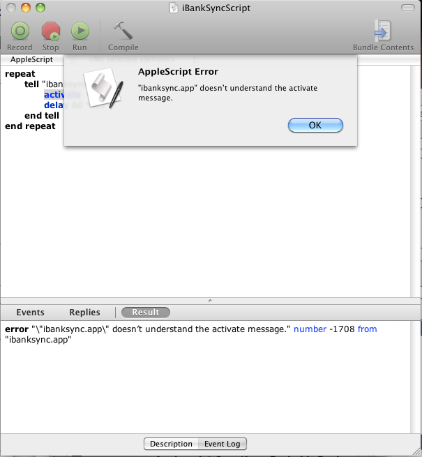The height and width of the screenshot is (457, 422).
Task: Run the script with the play icon
Action: tap(80, 31)
